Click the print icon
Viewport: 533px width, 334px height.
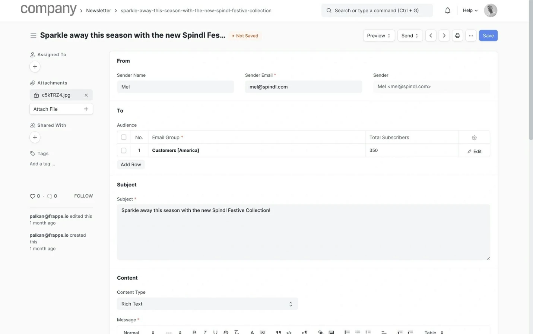(457, 36)
